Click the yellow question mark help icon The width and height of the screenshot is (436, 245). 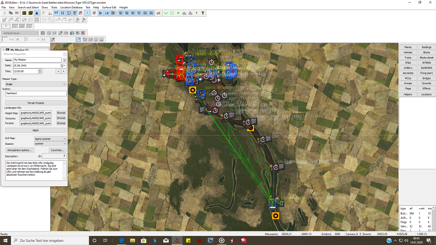tap(203, 13)
